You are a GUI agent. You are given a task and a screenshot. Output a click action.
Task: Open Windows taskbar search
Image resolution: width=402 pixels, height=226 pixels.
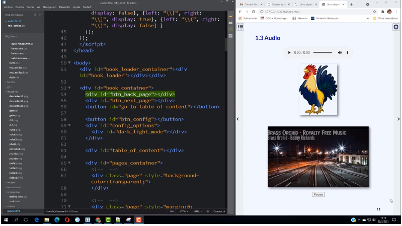16,220
